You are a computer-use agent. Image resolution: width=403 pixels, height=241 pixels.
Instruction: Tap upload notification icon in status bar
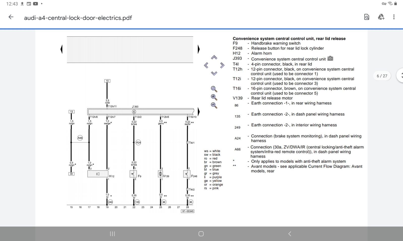[x=22, y=4]
